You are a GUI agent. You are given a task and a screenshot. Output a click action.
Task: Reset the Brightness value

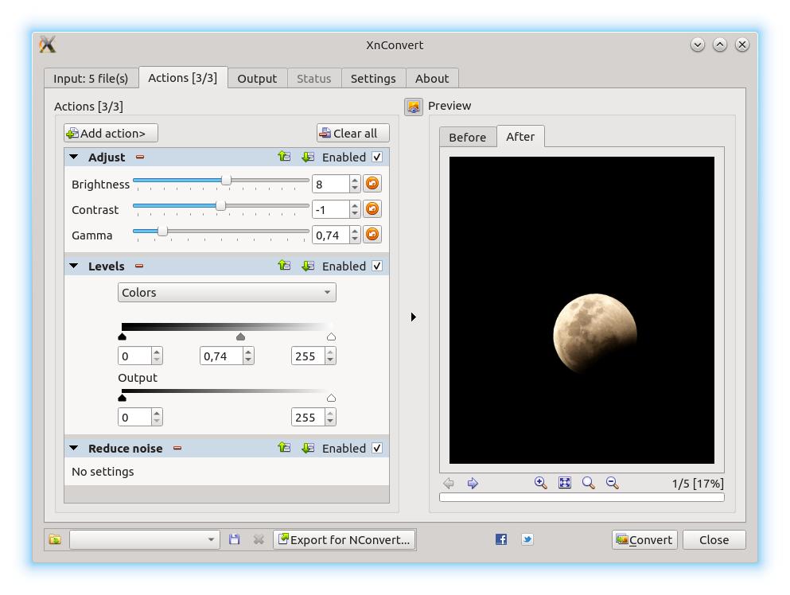372,184
